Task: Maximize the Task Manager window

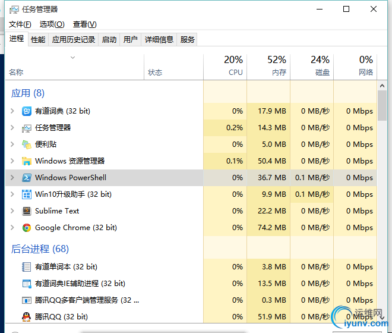Action: click(346, 10)
